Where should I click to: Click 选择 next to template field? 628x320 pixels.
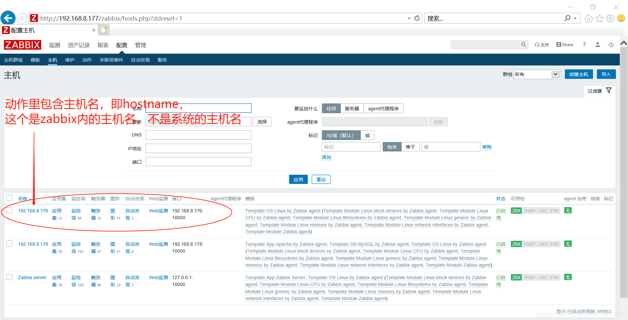coord(262,122)
